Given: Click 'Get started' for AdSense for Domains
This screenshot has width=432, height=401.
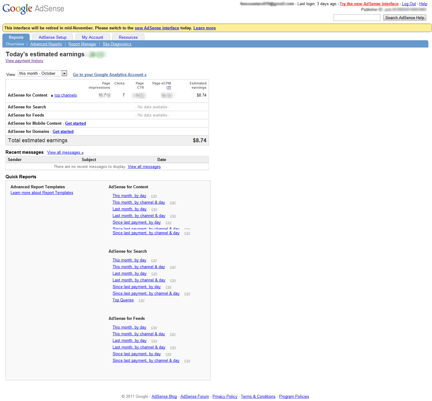Looking at the screenshot, I should [x=63, y=132].
